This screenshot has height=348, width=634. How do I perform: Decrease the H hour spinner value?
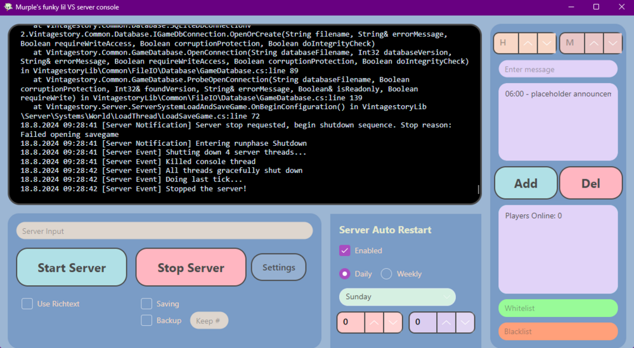(546, 43)
